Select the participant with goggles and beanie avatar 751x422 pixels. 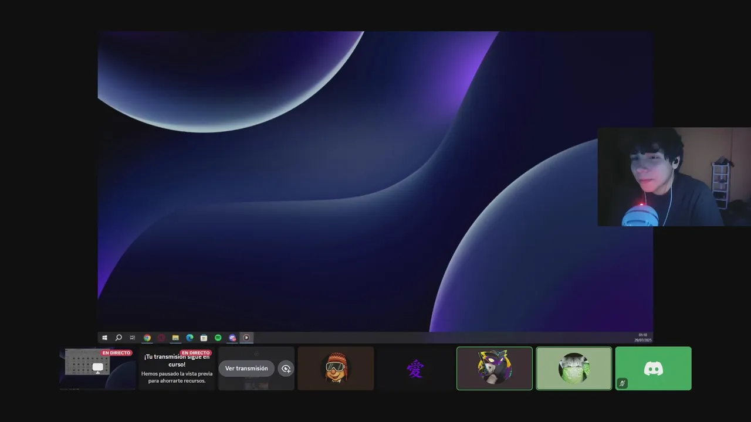[336, 368]
